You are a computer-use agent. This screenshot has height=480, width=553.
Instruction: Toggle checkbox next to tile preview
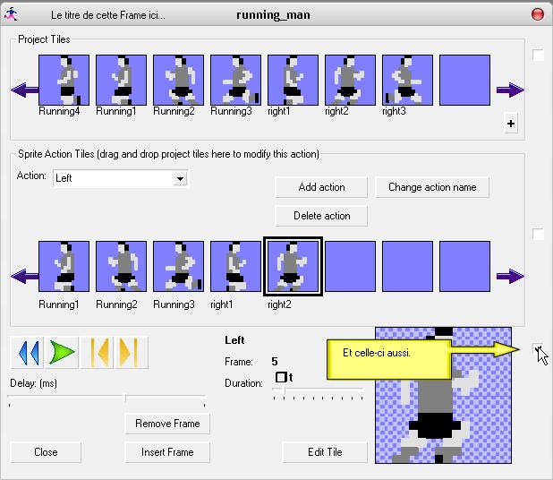pyautogui.click(x=538, y=349)
